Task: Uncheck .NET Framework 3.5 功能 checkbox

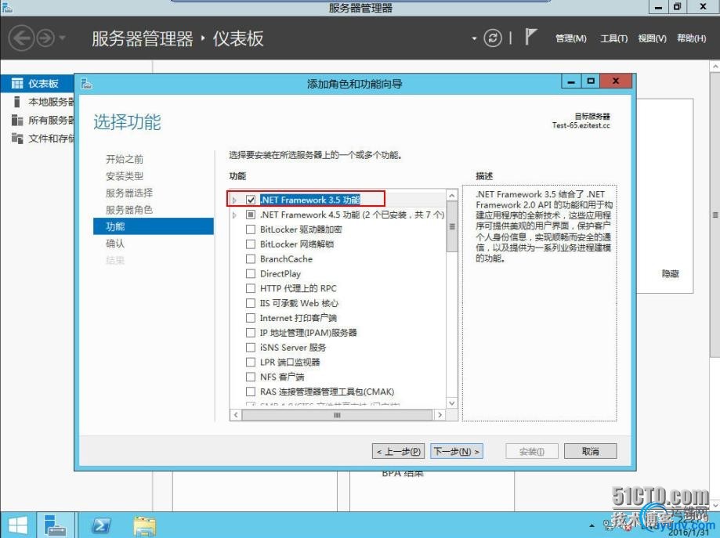Action: [x=251, y=200]
